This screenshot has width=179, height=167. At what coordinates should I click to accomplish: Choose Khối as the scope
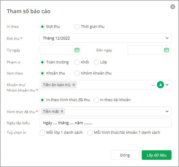point(77,62)
